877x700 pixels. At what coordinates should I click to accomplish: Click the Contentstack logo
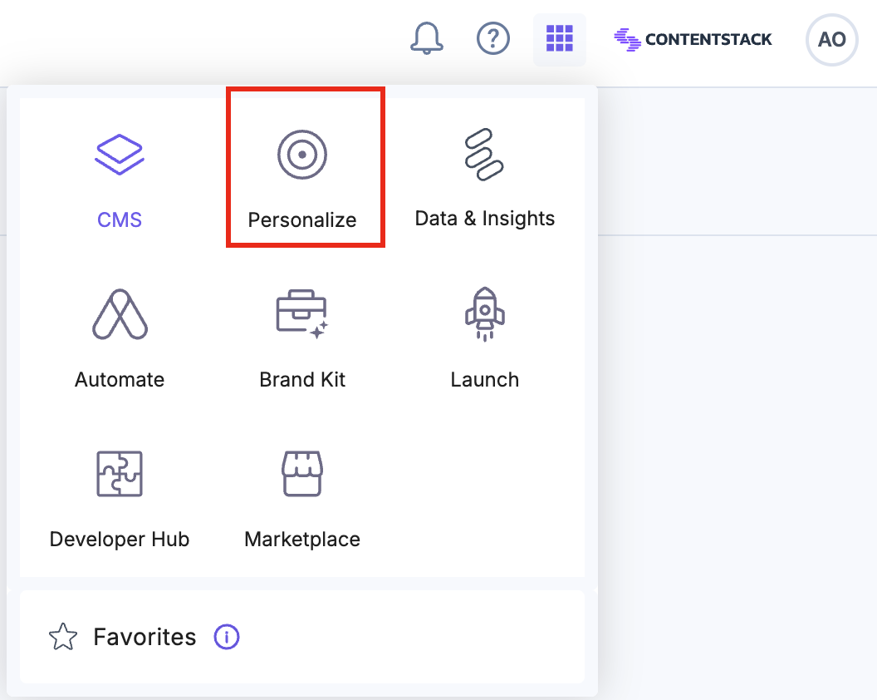click(693, 39)
